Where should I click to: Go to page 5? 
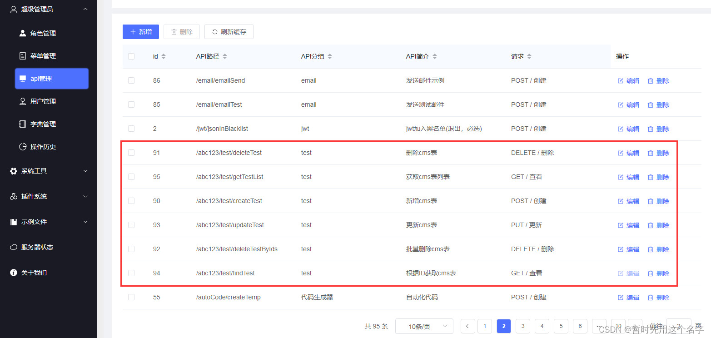[x=561, y=326]
